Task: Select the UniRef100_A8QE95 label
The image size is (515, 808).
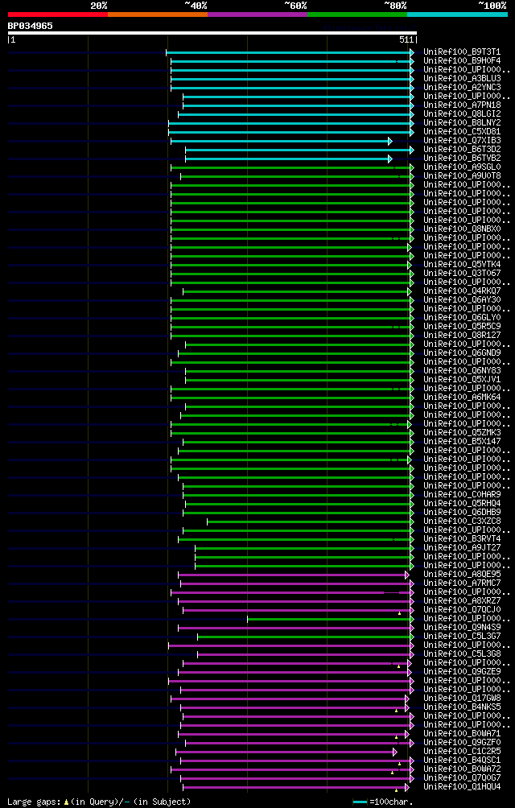Action: click(462, 575)
